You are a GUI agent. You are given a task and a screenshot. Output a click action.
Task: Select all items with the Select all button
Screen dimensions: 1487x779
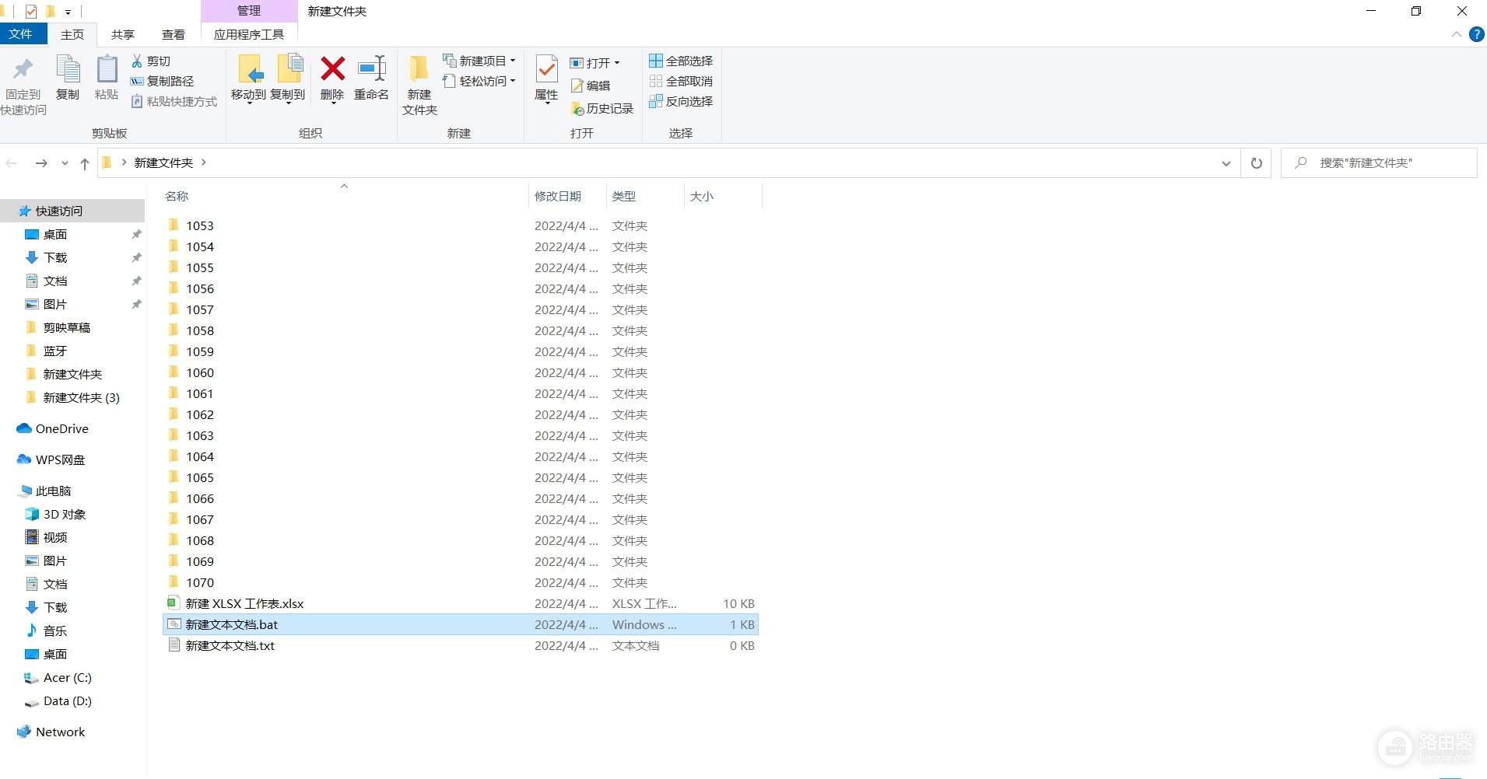pyautogui.click(x=681, y=61)
